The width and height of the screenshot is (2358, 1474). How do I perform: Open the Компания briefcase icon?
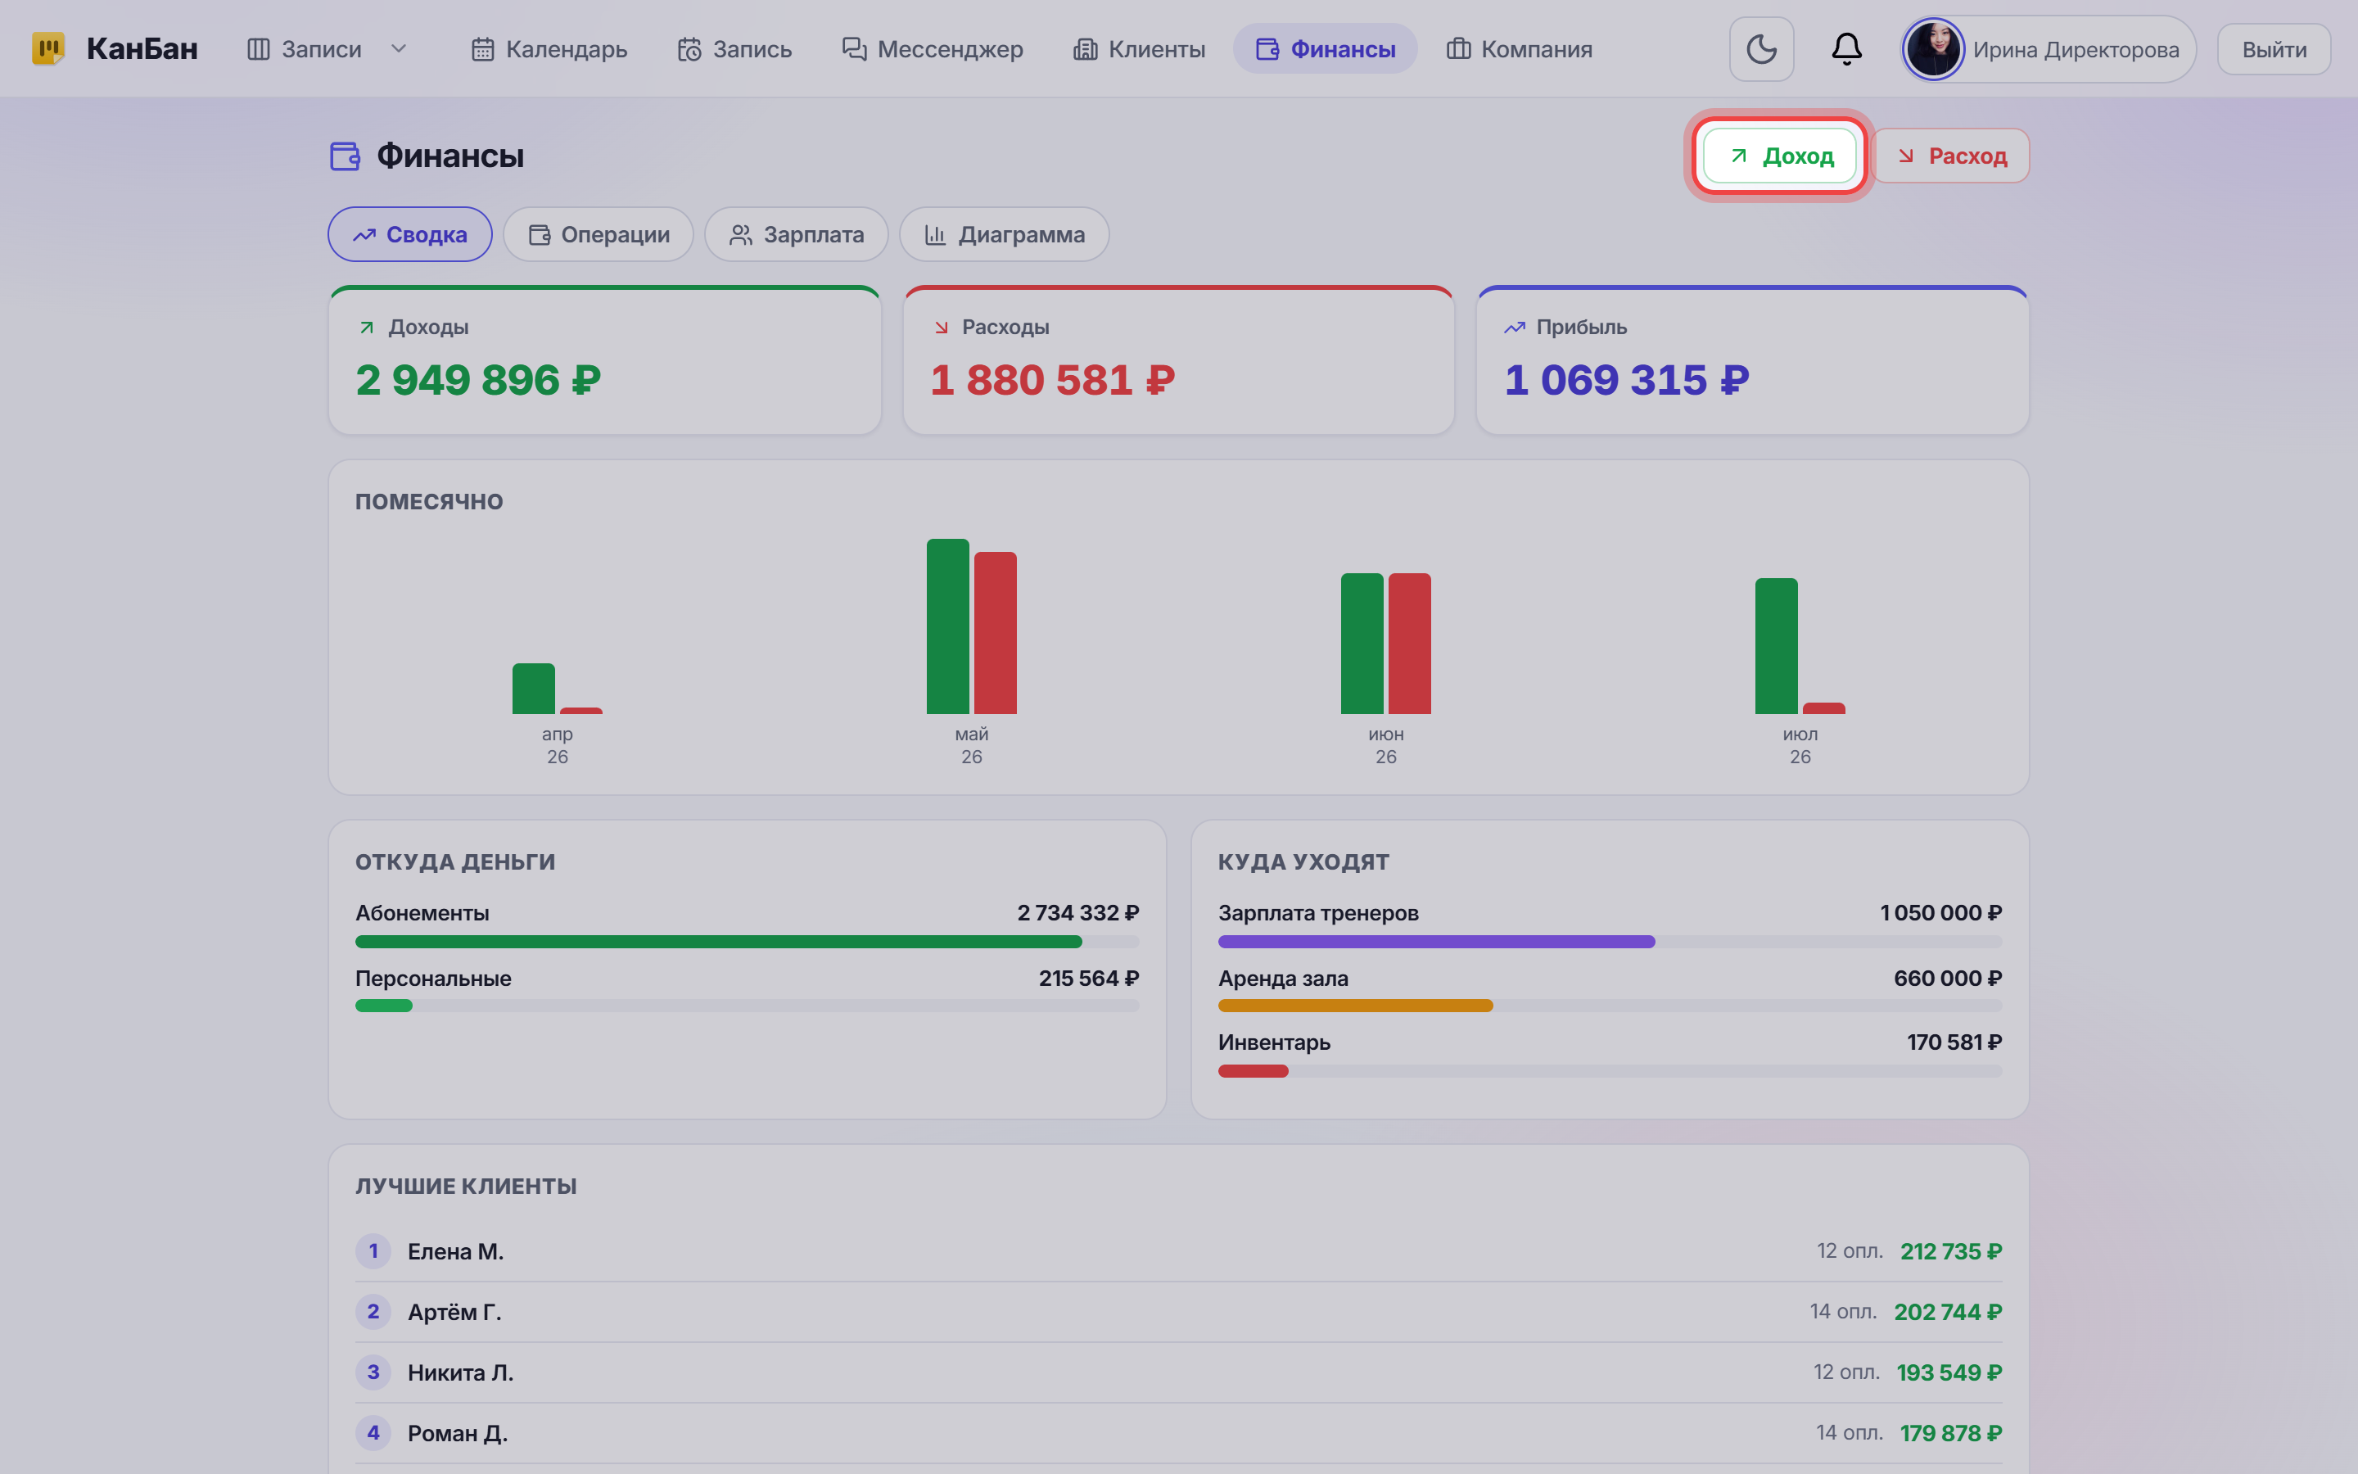1459,49
